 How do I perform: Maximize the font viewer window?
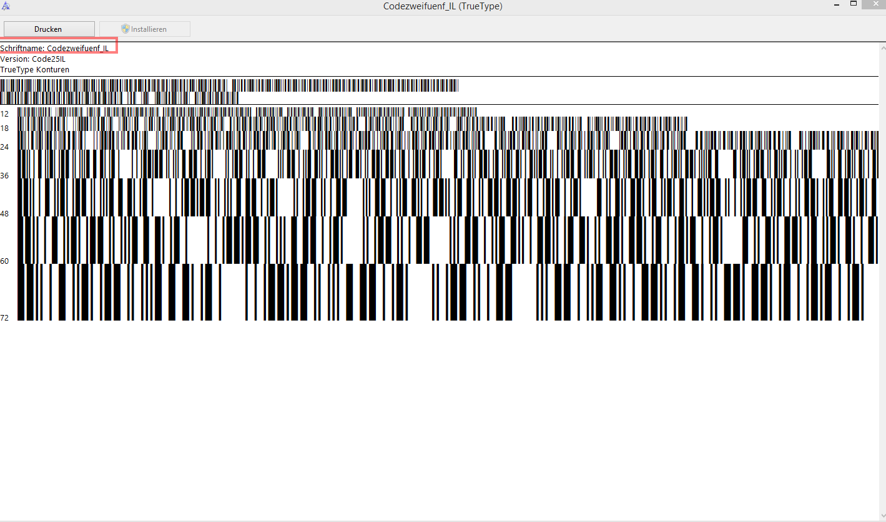coord(854,4)
